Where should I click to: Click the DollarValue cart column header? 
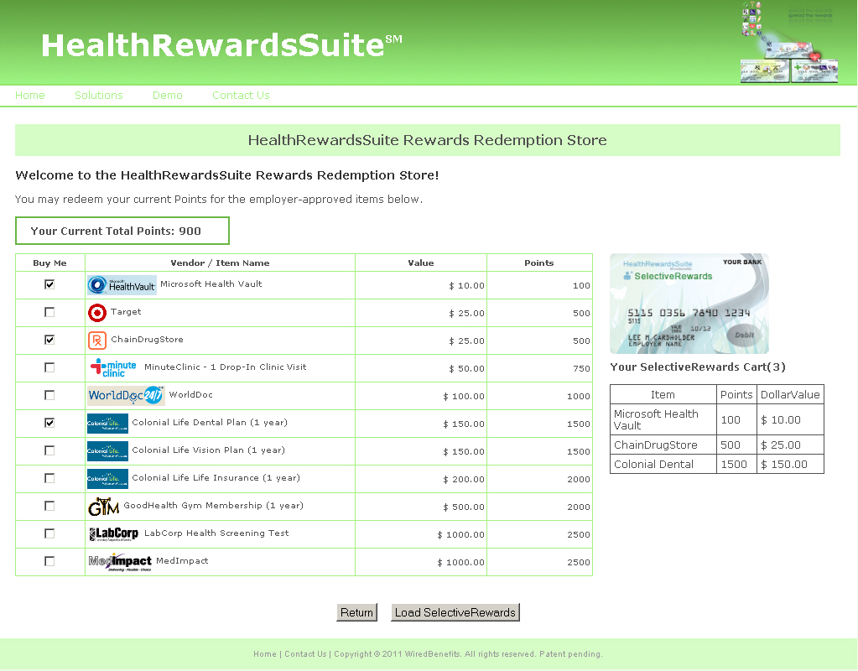click(x=790, y=394)
